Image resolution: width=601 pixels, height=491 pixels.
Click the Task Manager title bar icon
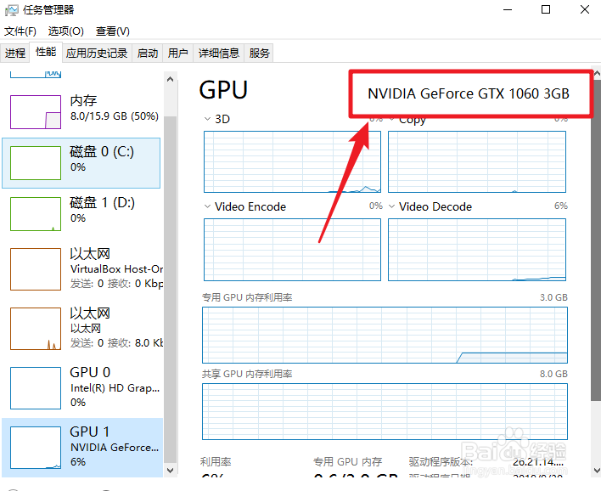12,10
